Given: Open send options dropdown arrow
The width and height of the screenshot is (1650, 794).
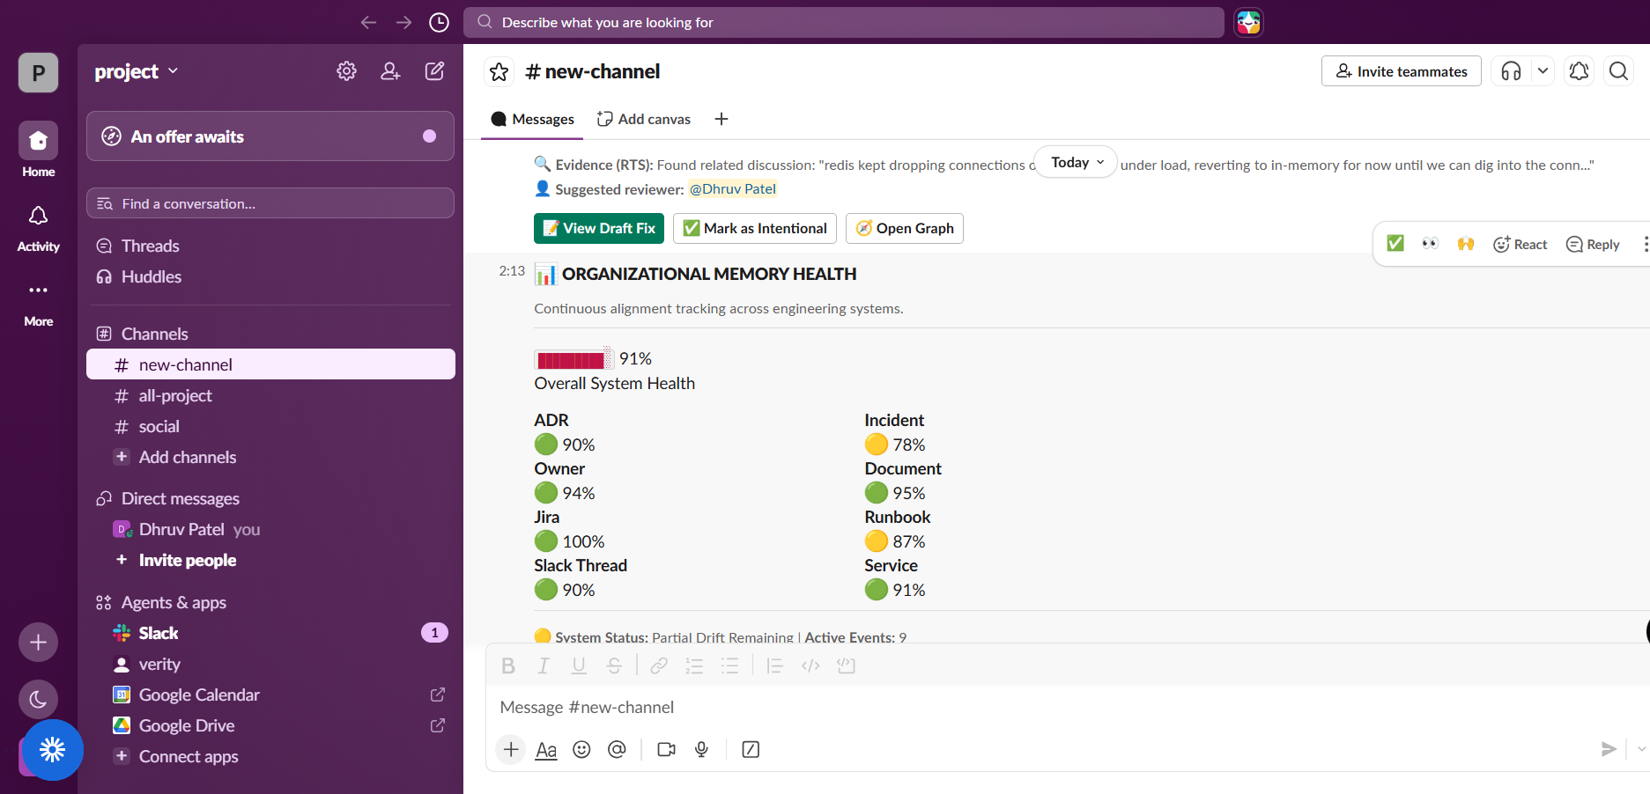Looking at the screenshot, I should coord(1641,749).
